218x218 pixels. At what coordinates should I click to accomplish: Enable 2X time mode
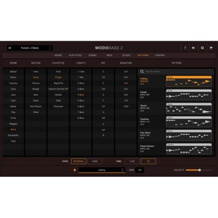pyautogui.click(x=148, y=161)
